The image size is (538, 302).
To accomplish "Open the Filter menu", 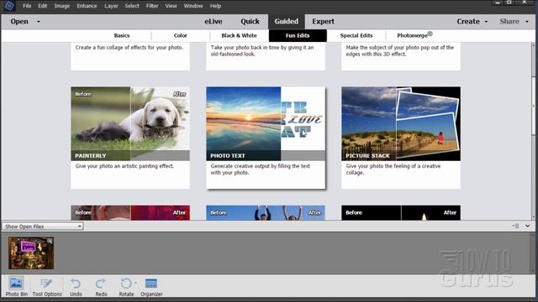I will 152,6.
